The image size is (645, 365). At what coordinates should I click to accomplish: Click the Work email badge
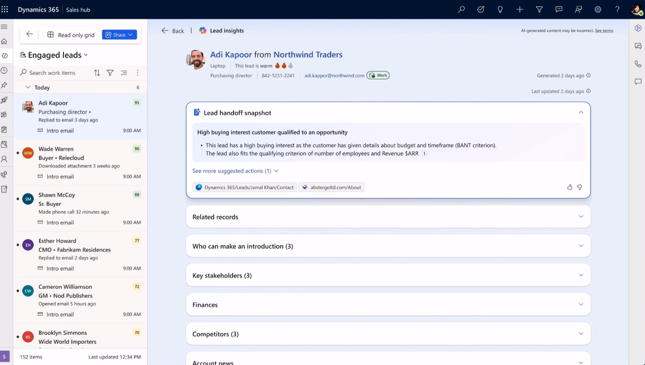coord(378,75)
